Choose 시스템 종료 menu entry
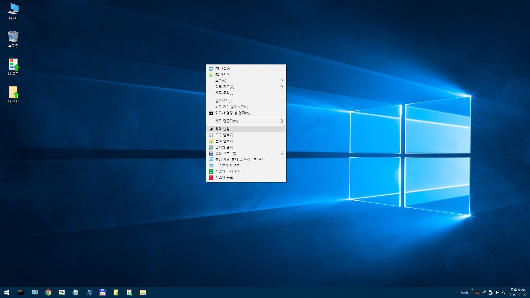 246,177
